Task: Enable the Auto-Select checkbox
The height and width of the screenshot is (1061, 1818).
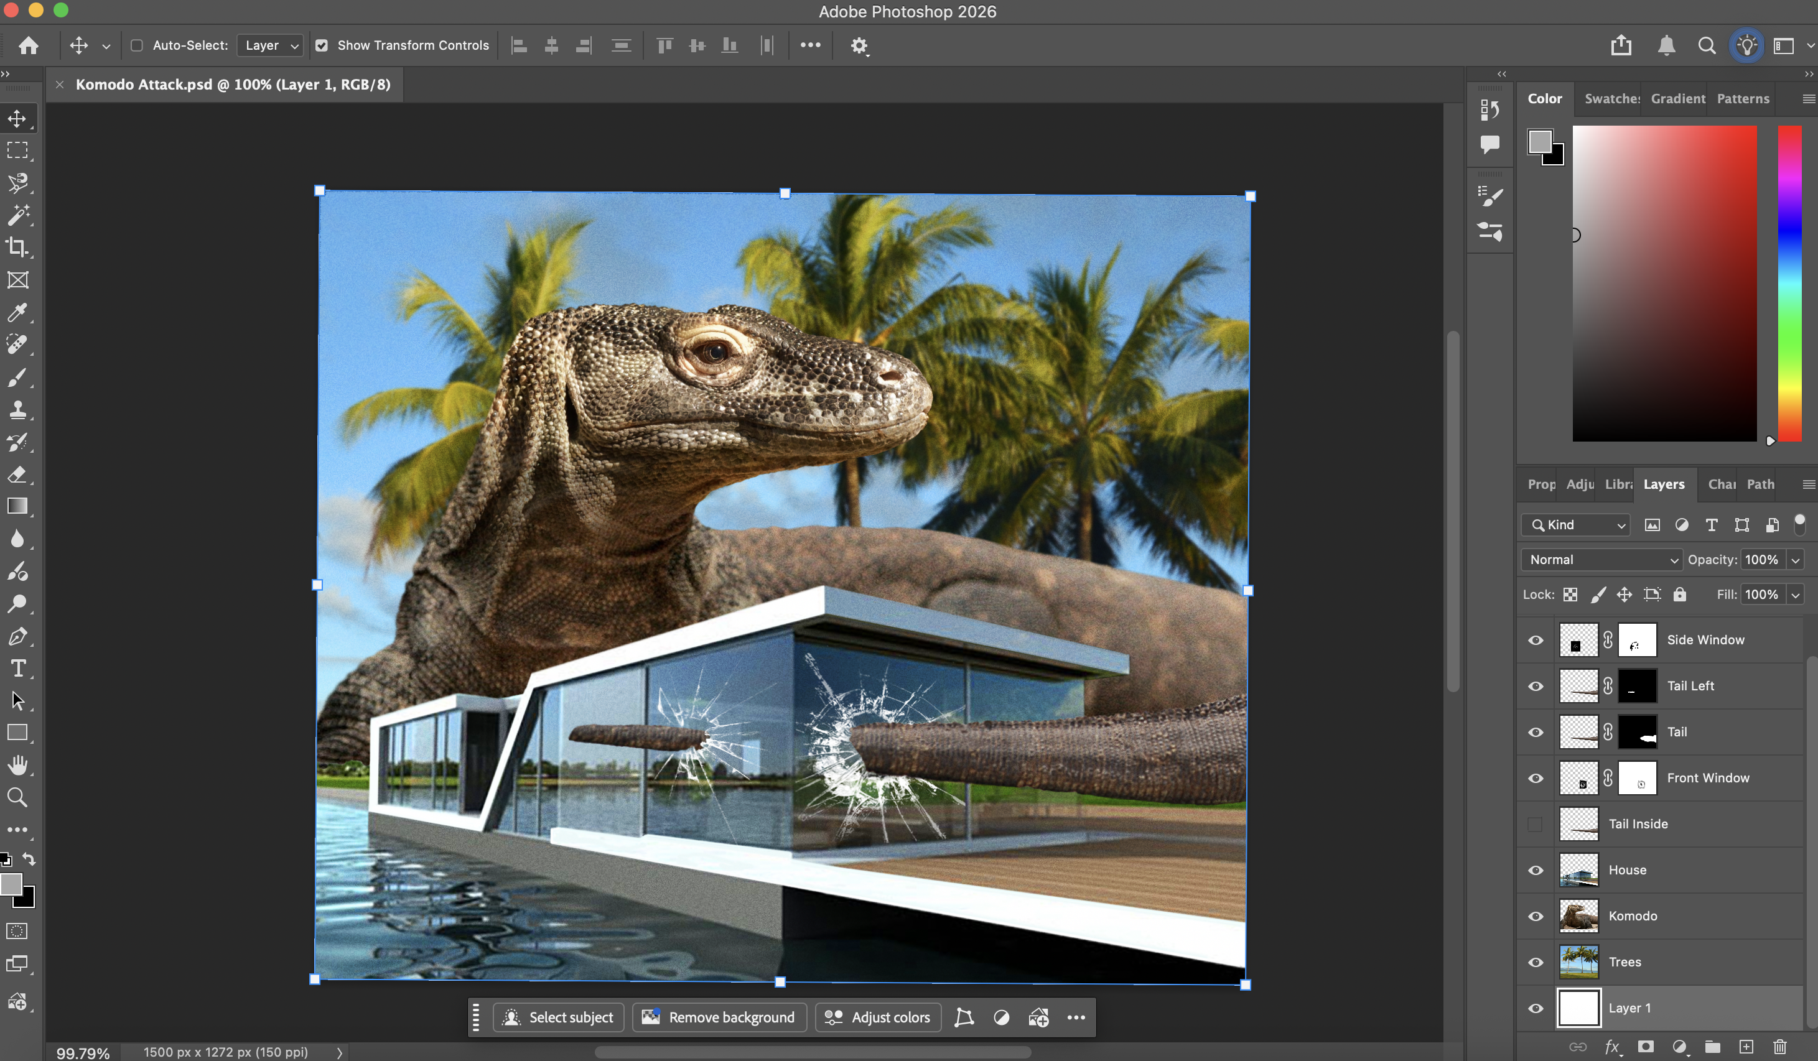Action: pos(136,45)
